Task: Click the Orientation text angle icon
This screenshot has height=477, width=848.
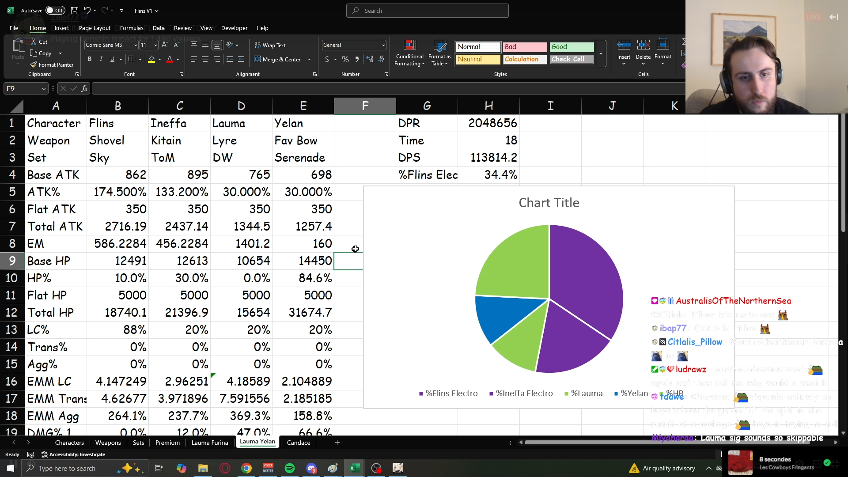Action: [230, 45]
